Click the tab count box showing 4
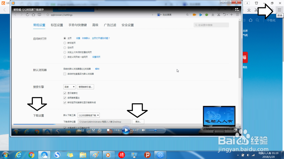The image size is (284, 159). [x=247, y=3]
